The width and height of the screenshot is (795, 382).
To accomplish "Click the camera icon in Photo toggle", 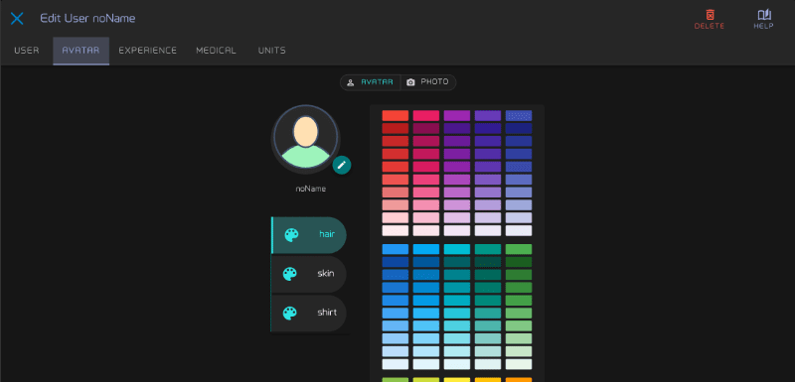I will click(x=410, y=82).
